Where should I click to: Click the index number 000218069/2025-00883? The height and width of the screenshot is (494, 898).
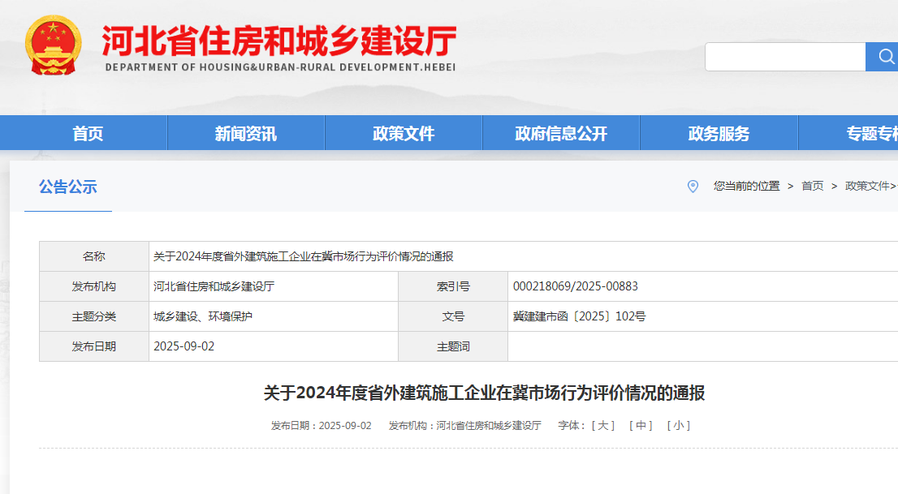[575, 286]
